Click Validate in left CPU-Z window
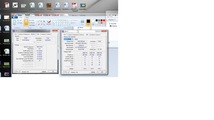214x120 pixels. click(44, 72)
